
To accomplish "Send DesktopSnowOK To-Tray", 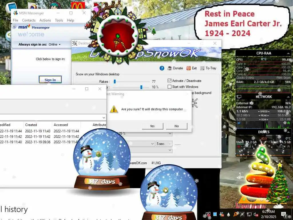I will [x=208, y=68].
